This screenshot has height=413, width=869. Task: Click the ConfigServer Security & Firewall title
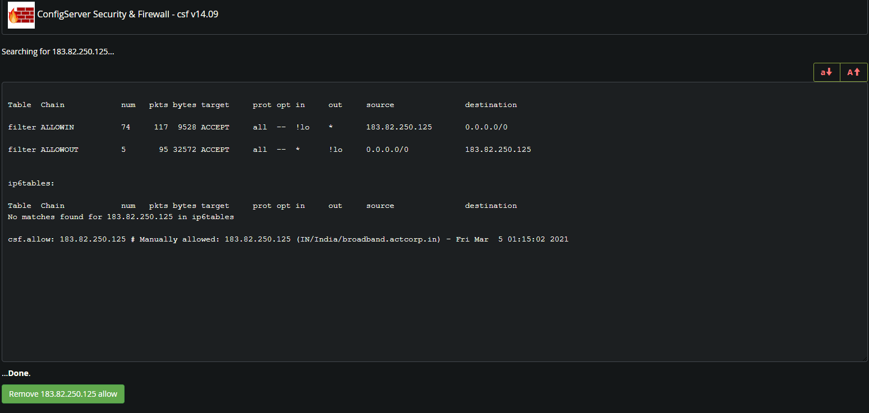127,15
